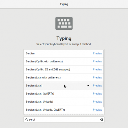Click the layout list vertical scrollbar
This screenshot has width=128, height=128.
(x=104, y=78)
